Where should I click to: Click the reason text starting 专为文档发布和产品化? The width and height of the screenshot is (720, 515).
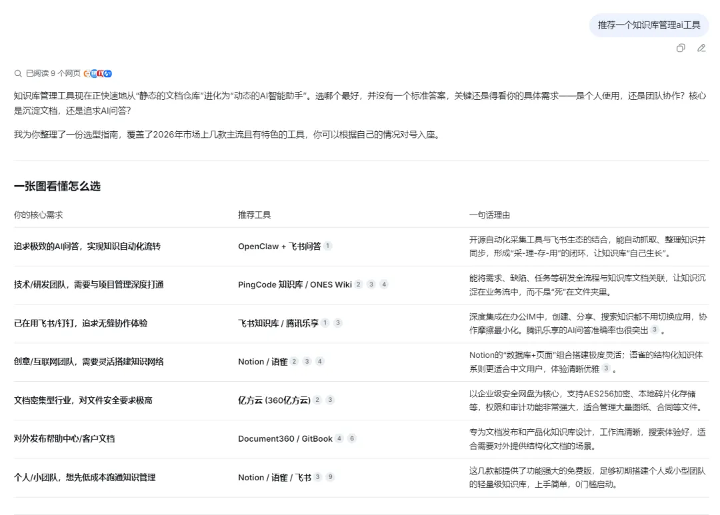[x=587, y=439]
